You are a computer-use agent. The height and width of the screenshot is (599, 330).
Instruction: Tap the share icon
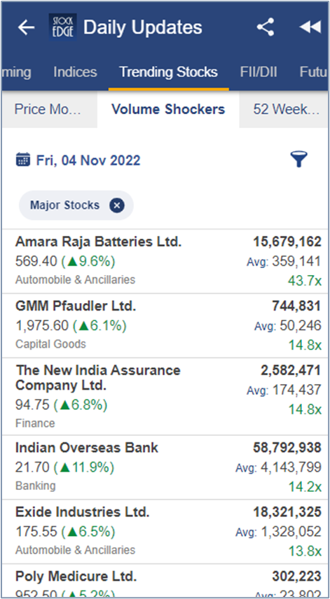pyautogui.click(x=266, y=27)
